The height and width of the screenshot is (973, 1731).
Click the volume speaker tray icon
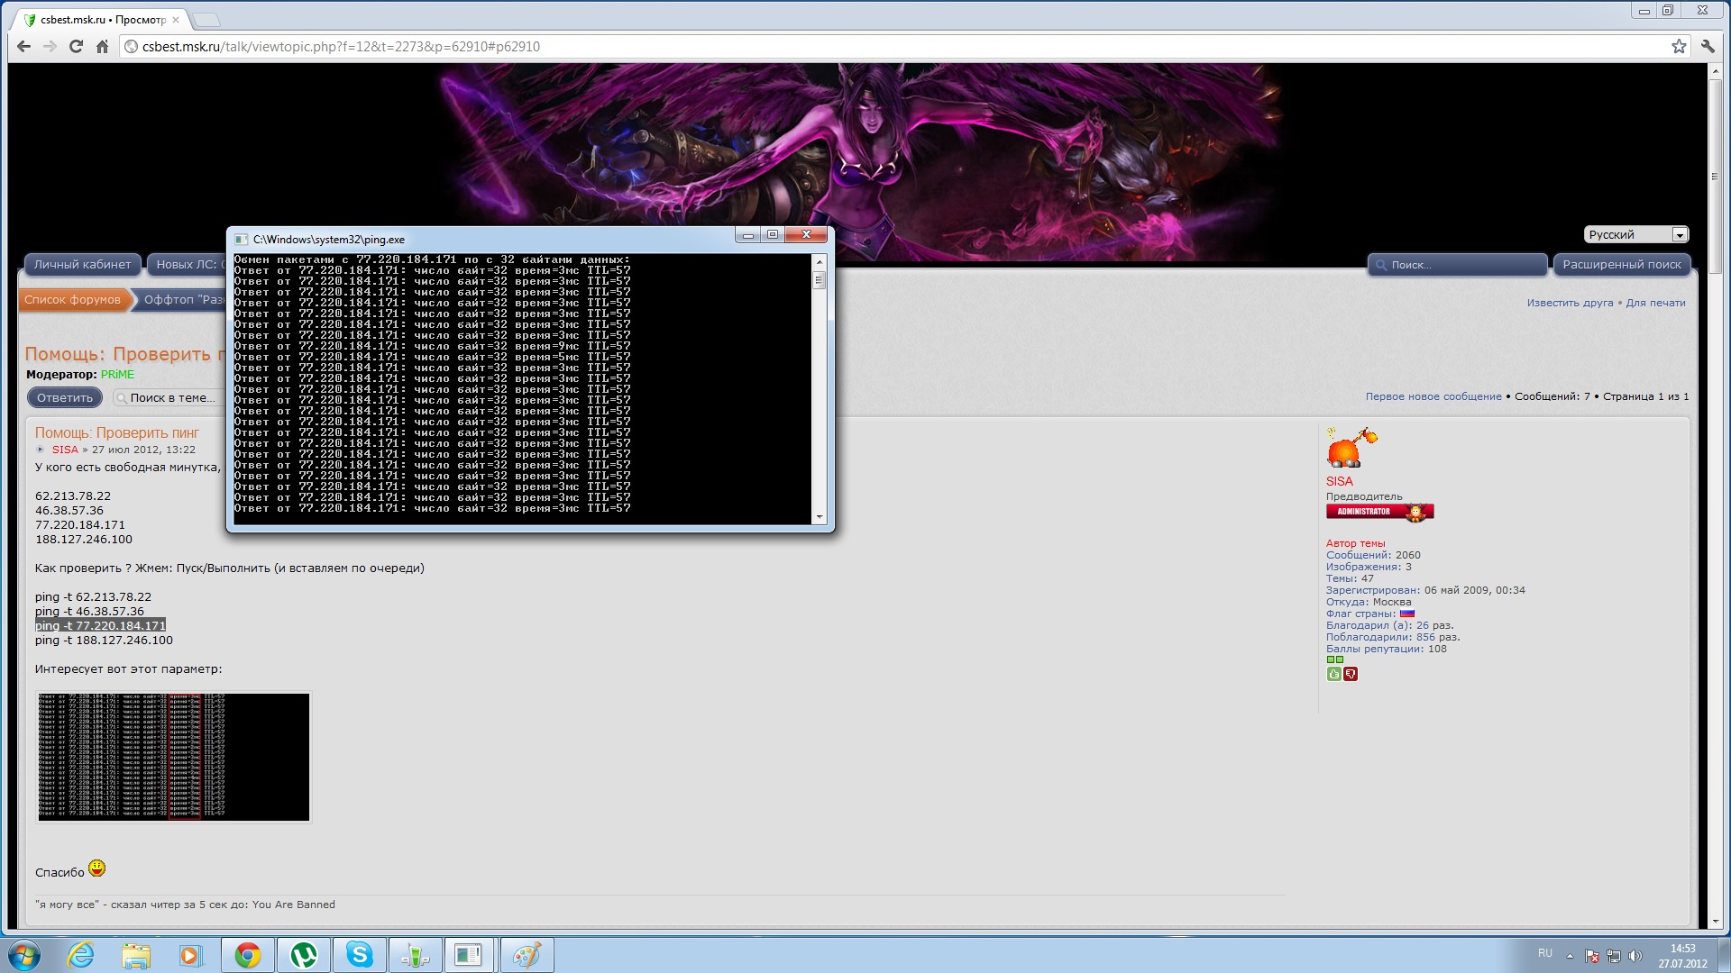pyautogui.click(x=1635, y=956)
